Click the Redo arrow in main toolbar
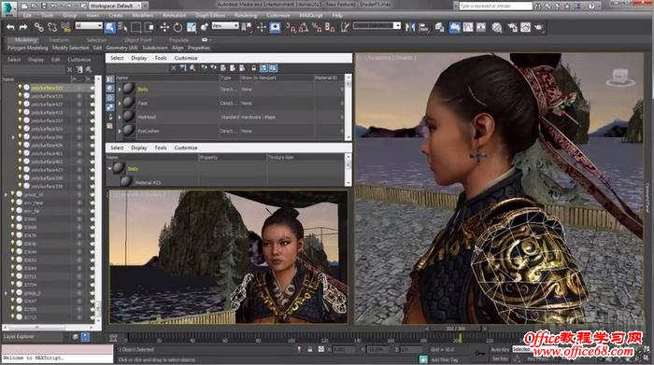 pyautogui.click(x=23, y=27)
